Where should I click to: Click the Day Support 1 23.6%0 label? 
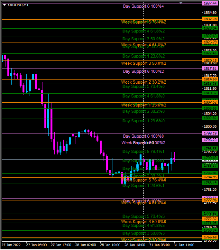[143, 121]
